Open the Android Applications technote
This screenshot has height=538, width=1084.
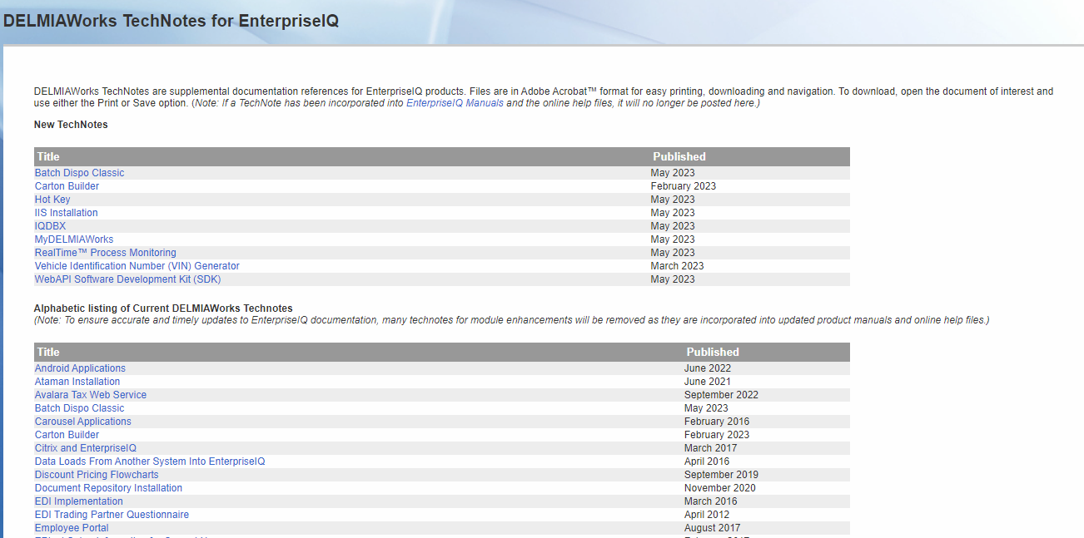point(80,368)
